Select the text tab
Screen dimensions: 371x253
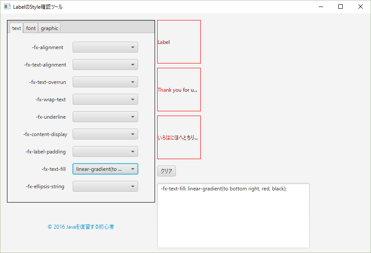16,28
